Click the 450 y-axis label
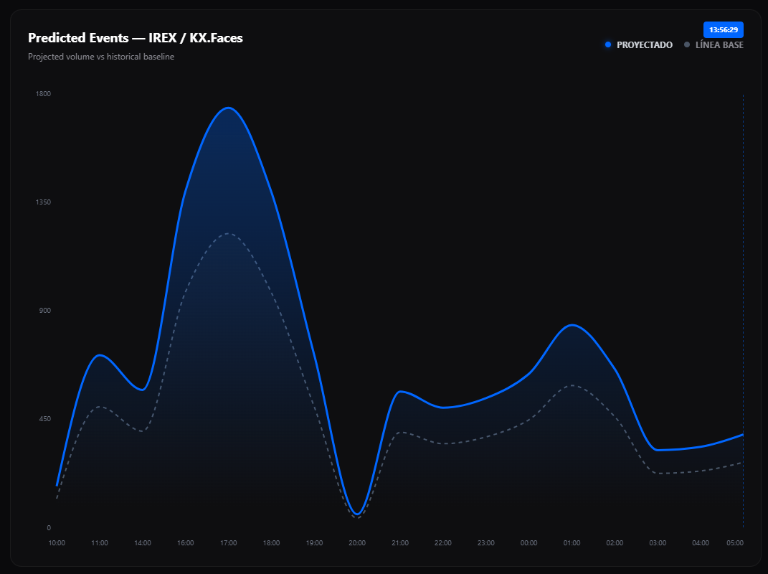The image size is (768, 574). (44, 418)
